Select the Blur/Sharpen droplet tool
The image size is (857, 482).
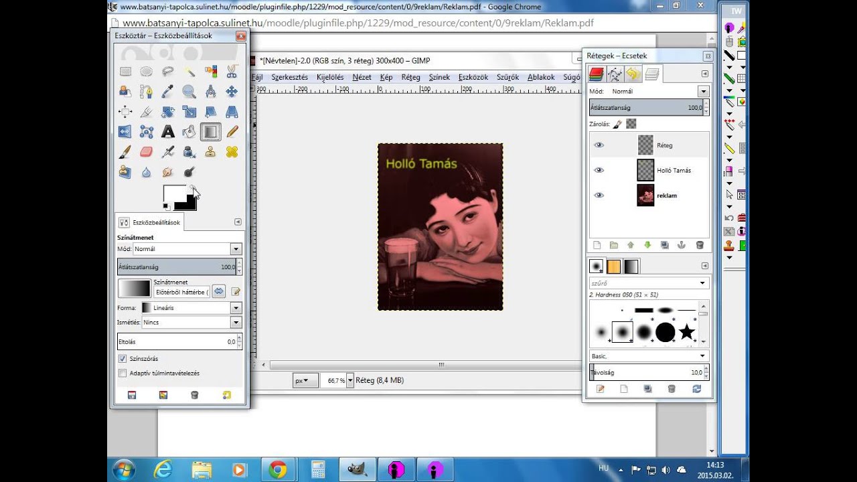[x=147, y=172]
